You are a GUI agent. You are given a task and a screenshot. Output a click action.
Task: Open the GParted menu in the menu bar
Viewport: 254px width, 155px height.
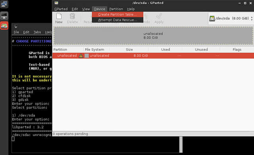[61, 9]
